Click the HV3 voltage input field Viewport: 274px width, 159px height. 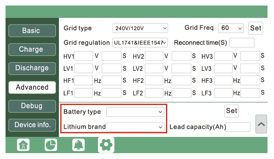[x=223, y=56]
